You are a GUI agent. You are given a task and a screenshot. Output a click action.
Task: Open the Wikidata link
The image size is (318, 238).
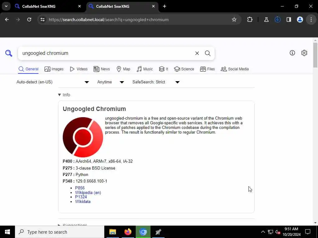(x=83, y=201)
